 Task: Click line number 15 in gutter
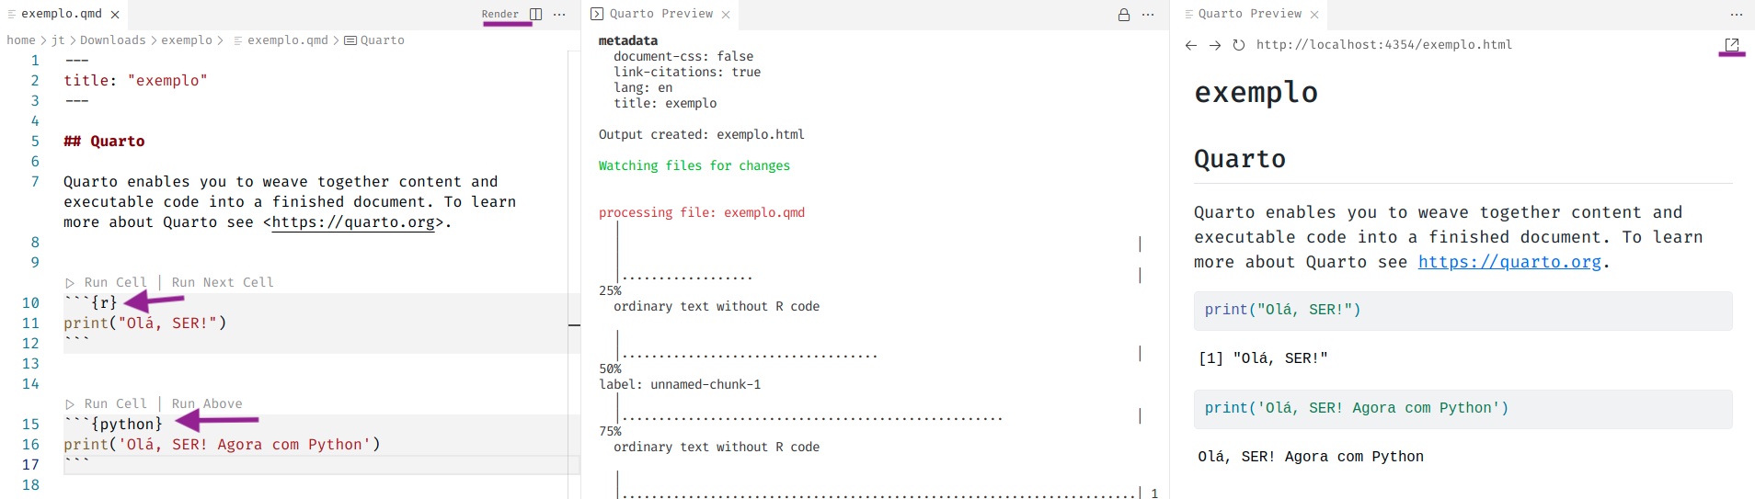[30, 425]
